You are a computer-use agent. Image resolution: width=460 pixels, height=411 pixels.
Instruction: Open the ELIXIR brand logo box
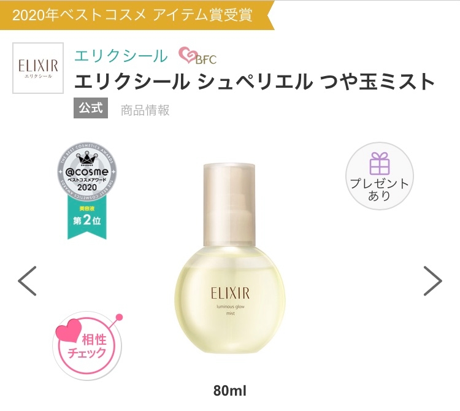click(38, 68)
